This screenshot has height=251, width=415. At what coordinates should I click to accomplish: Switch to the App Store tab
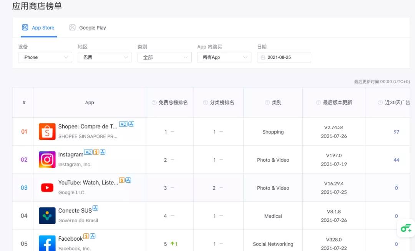coord(38,28)
